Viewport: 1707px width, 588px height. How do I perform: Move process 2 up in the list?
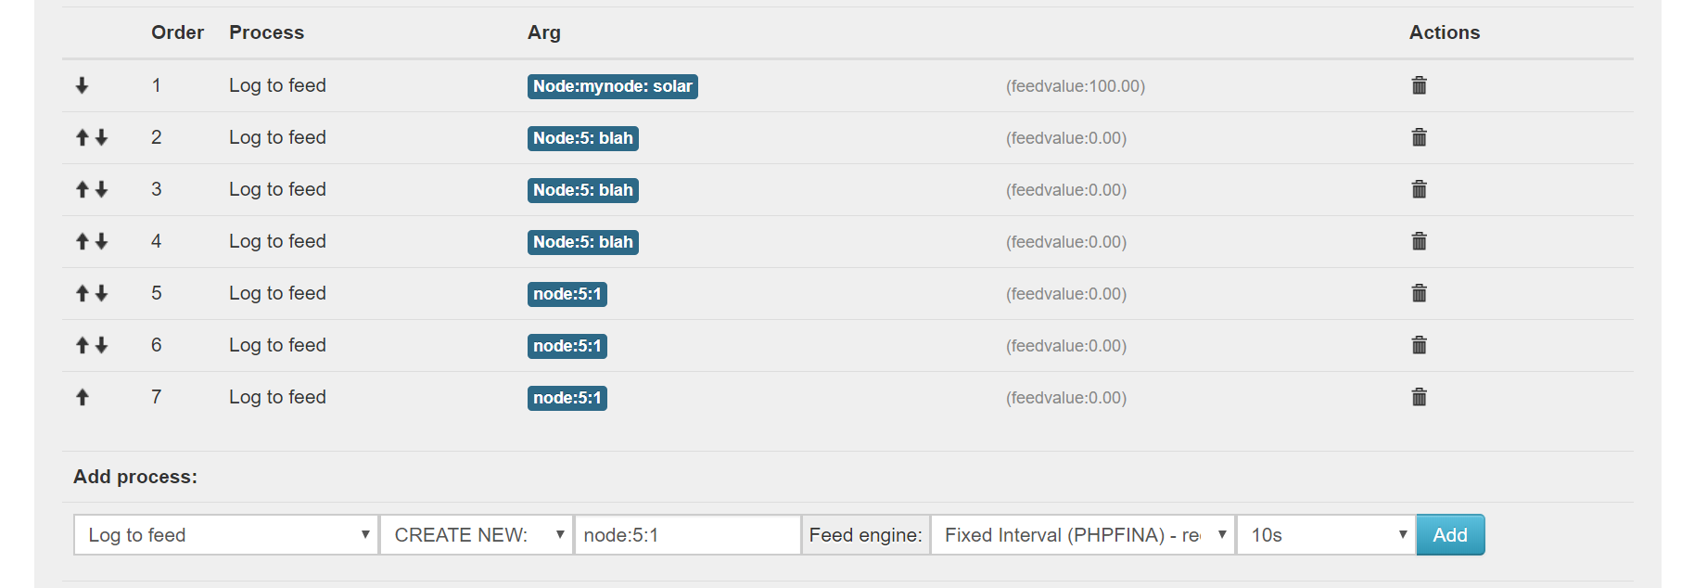[x=82, y=137]
